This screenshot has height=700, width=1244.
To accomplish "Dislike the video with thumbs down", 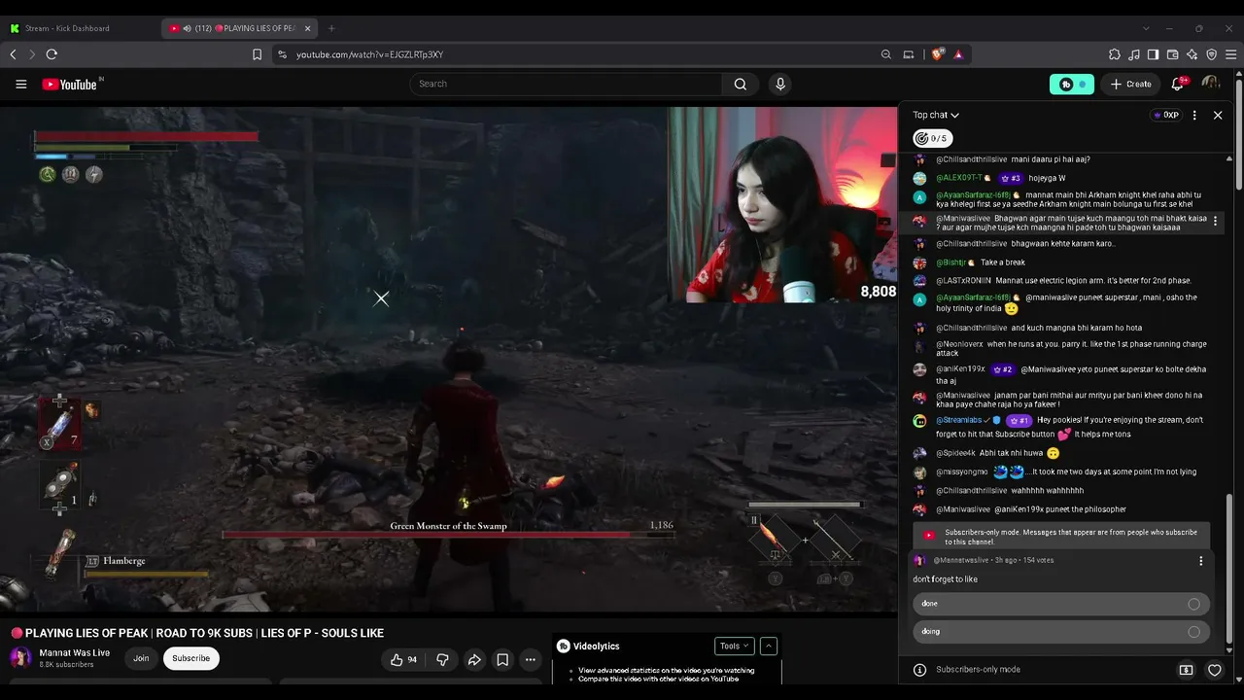I will tap(443, 659).
